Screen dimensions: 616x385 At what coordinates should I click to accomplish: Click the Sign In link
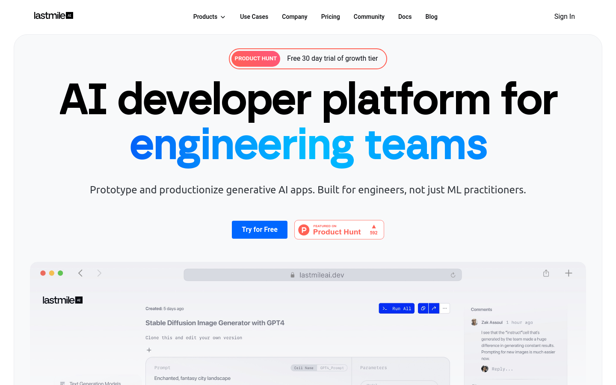565,16
